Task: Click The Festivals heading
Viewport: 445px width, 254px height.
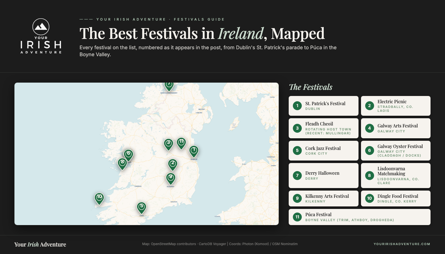Action: tap(311, 87)
